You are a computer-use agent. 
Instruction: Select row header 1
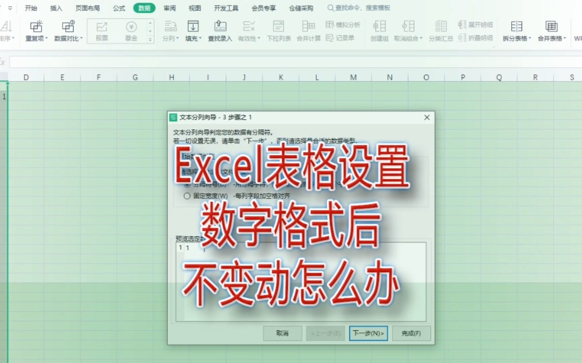(4, 97)
